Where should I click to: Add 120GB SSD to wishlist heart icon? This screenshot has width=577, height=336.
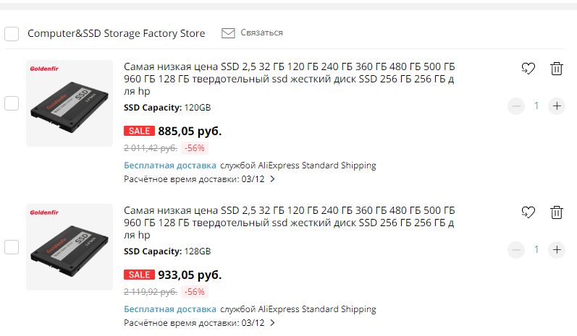528,69
